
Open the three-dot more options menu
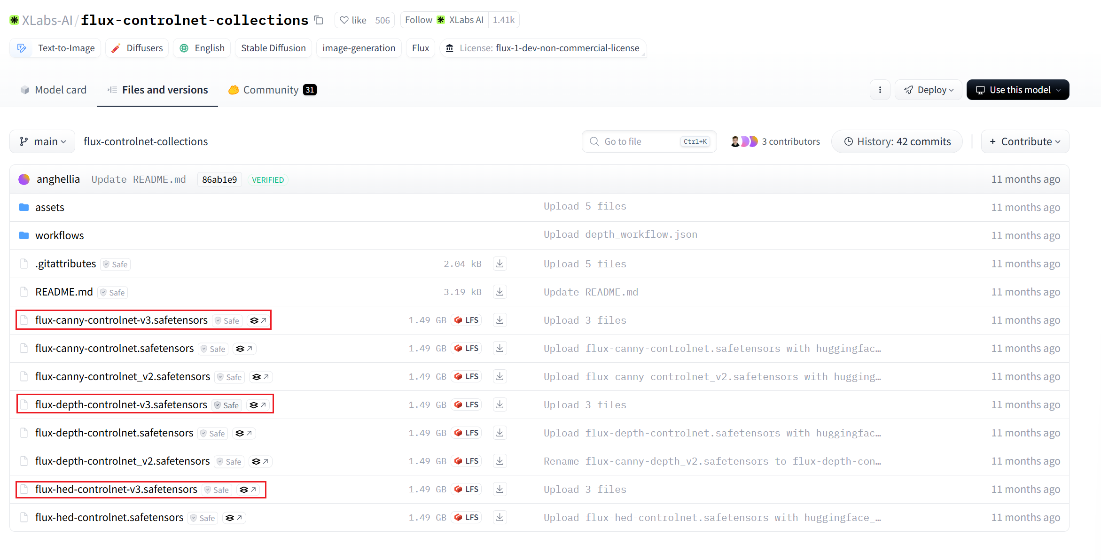point(880,90)
